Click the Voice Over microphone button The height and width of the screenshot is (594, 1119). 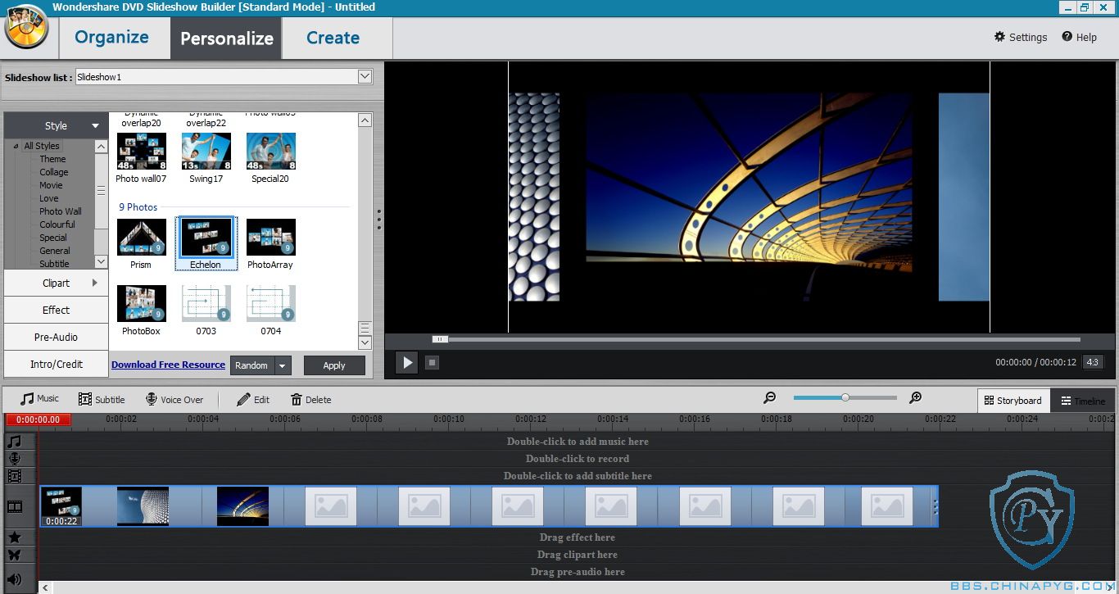tap(174, 399)
